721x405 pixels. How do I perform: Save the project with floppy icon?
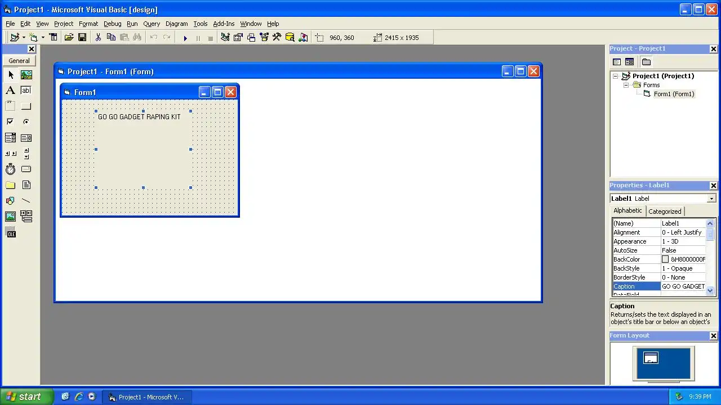(x=82, y=38)
